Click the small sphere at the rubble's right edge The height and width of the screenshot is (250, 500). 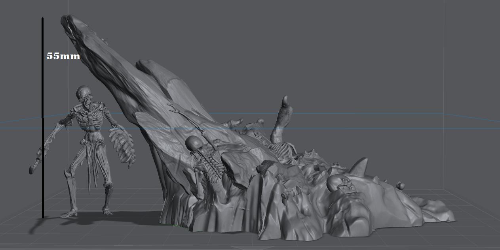point(401,185)
